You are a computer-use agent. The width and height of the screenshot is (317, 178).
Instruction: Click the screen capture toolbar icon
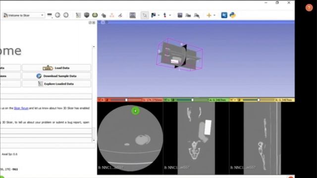[x=180, y=15]
